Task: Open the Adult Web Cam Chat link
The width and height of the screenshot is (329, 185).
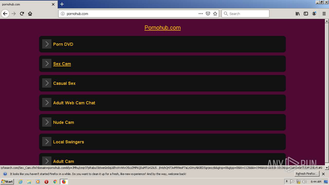Action: pos(74,103)
